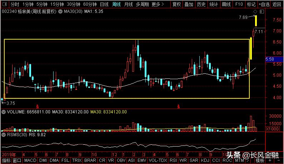
Task: Select the OBV indicator
Action: [x=121, y=160]
